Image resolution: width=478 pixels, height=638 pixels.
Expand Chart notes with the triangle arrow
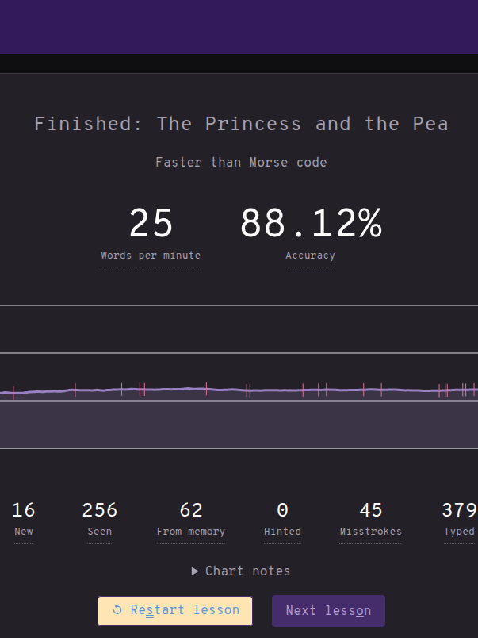195,571
